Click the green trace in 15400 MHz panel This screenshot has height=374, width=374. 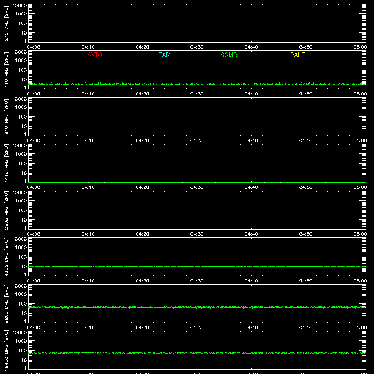coord(197,353)
